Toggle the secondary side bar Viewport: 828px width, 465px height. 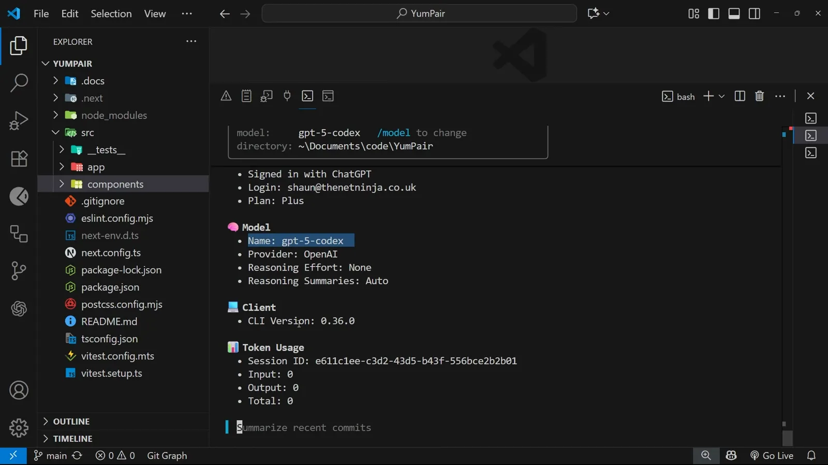tap(755, 13)
